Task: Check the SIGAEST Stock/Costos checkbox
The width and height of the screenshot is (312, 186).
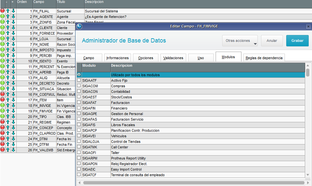Action: pos(79,97)
